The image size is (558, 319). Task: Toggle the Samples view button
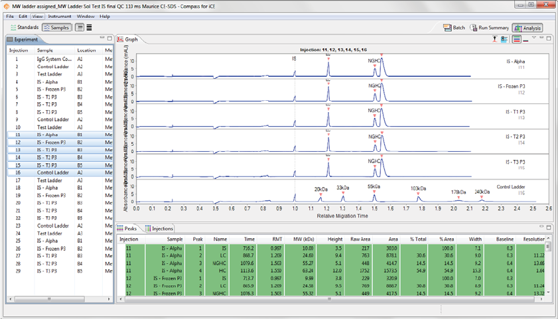click(x=56, y=28)
